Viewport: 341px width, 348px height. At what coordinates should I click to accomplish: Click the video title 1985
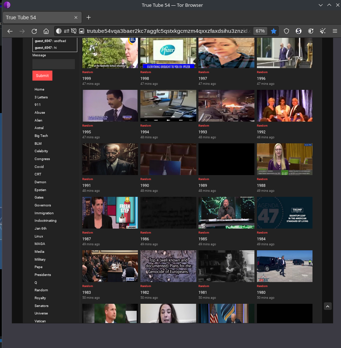click(x=203, y=239)
